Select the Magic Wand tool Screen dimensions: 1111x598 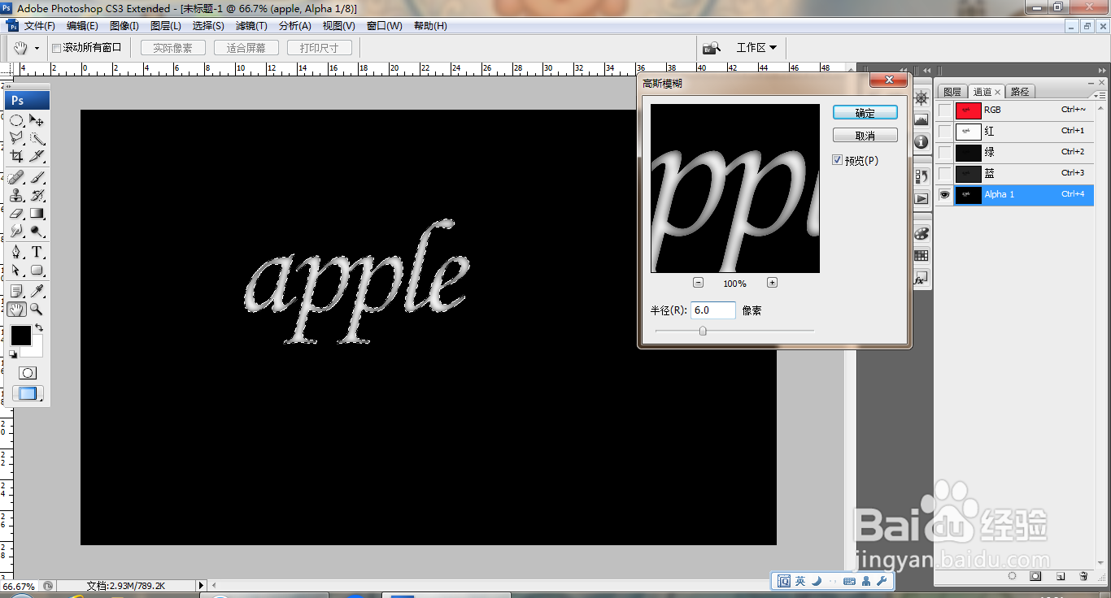coord(37,138)
